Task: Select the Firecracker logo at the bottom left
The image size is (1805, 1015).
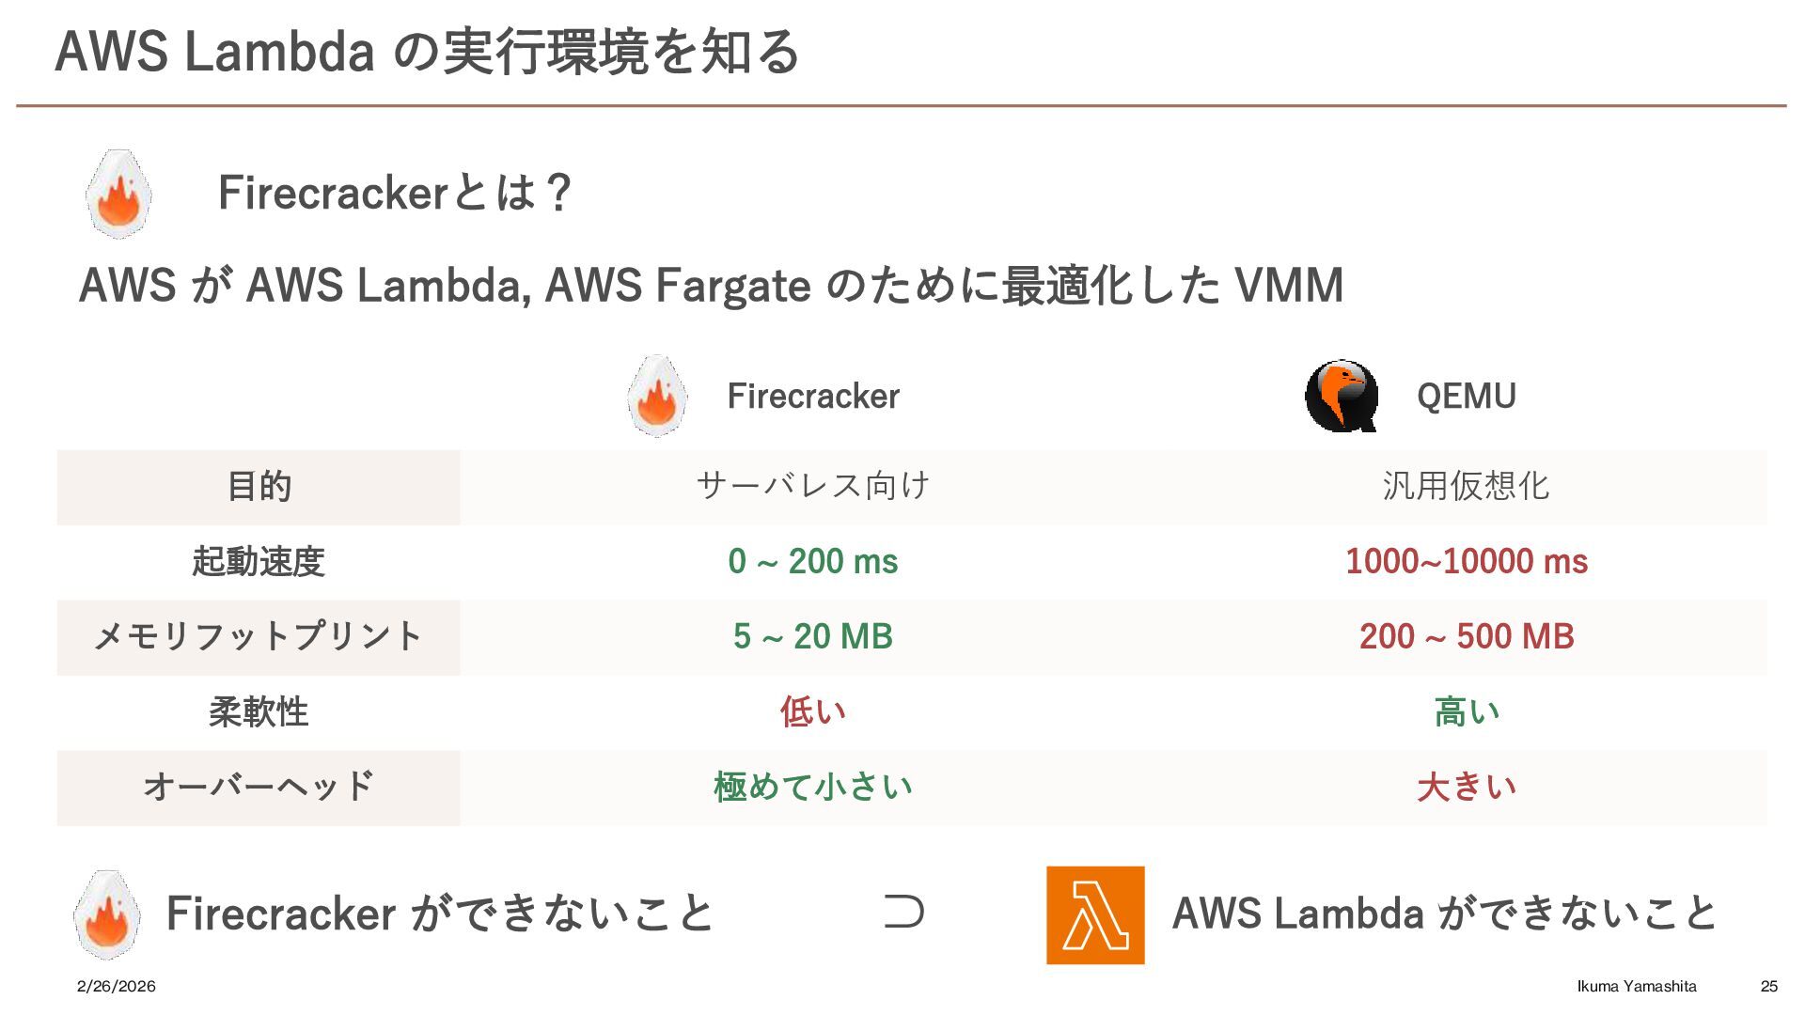Action: [x=107, y=914]
